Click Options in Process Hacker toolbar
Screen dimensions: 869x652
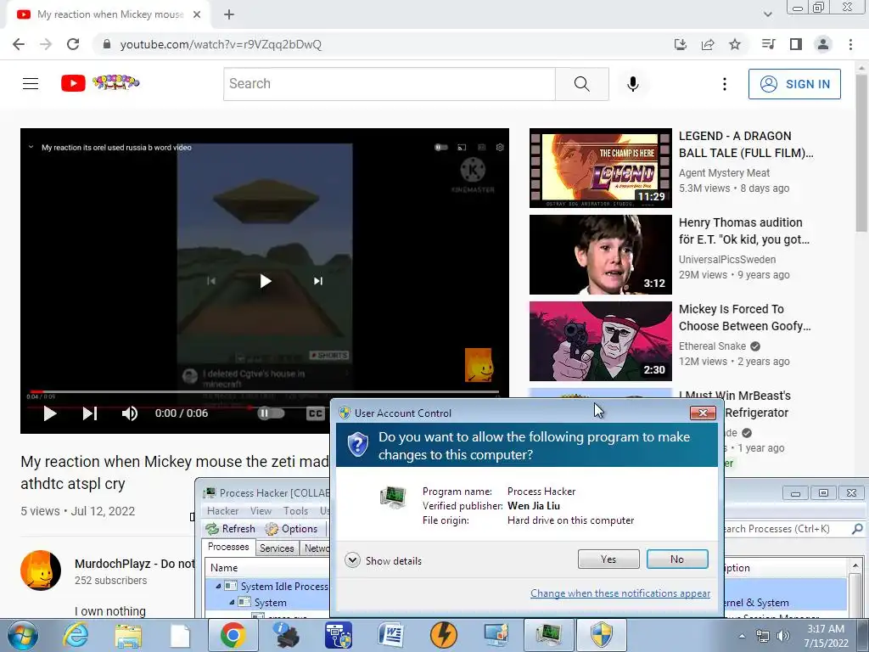coord(292,529)
